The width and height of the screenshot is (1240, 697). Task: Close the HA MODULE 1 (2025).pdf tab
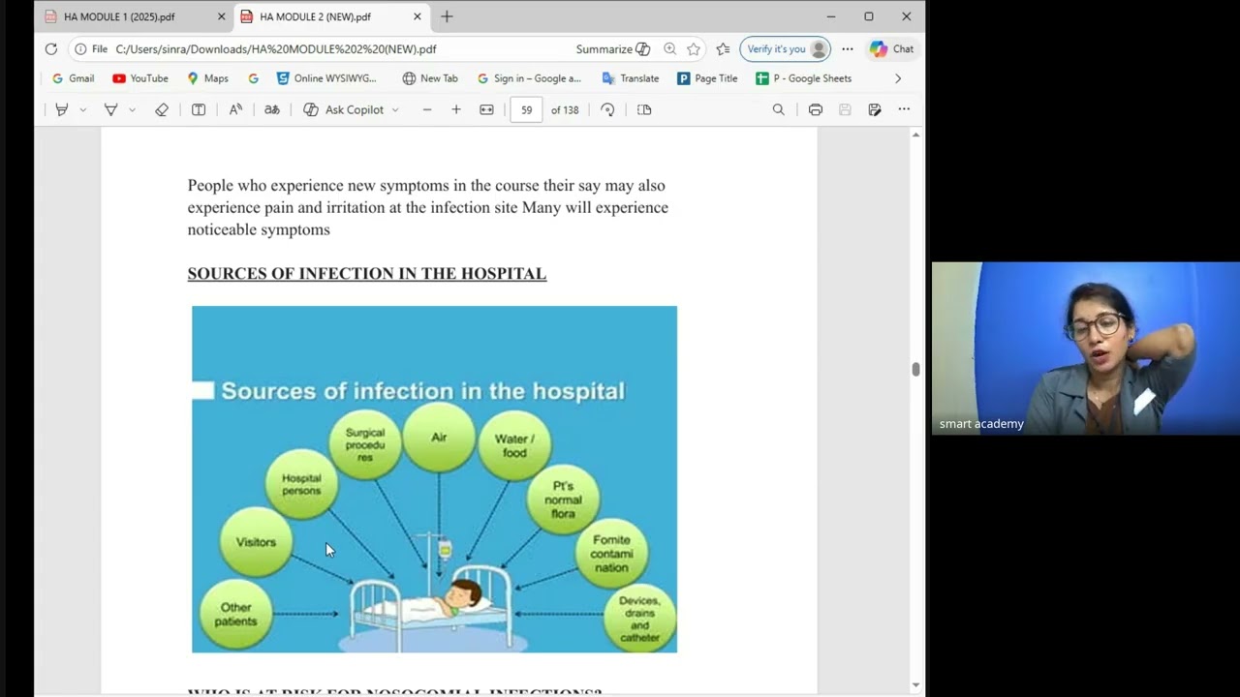[221, 16]
